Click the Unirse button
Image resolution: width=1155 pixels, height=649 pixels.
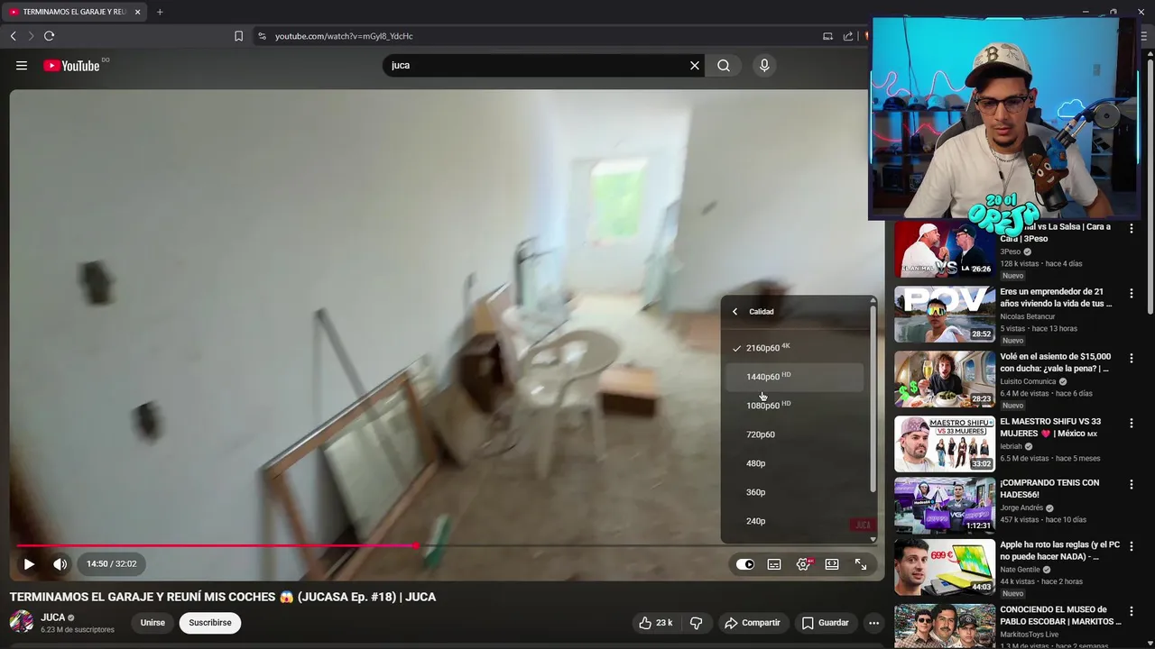pos(152,623)
